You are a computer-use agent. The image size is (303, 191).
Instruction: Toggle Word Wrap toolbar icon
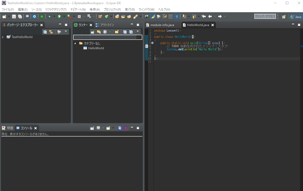(x=165, y=17)
